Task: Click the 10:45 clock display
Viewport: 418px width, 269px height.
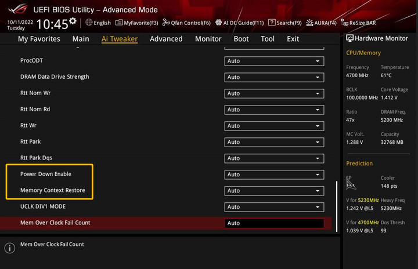Action: tap(52, 24)
